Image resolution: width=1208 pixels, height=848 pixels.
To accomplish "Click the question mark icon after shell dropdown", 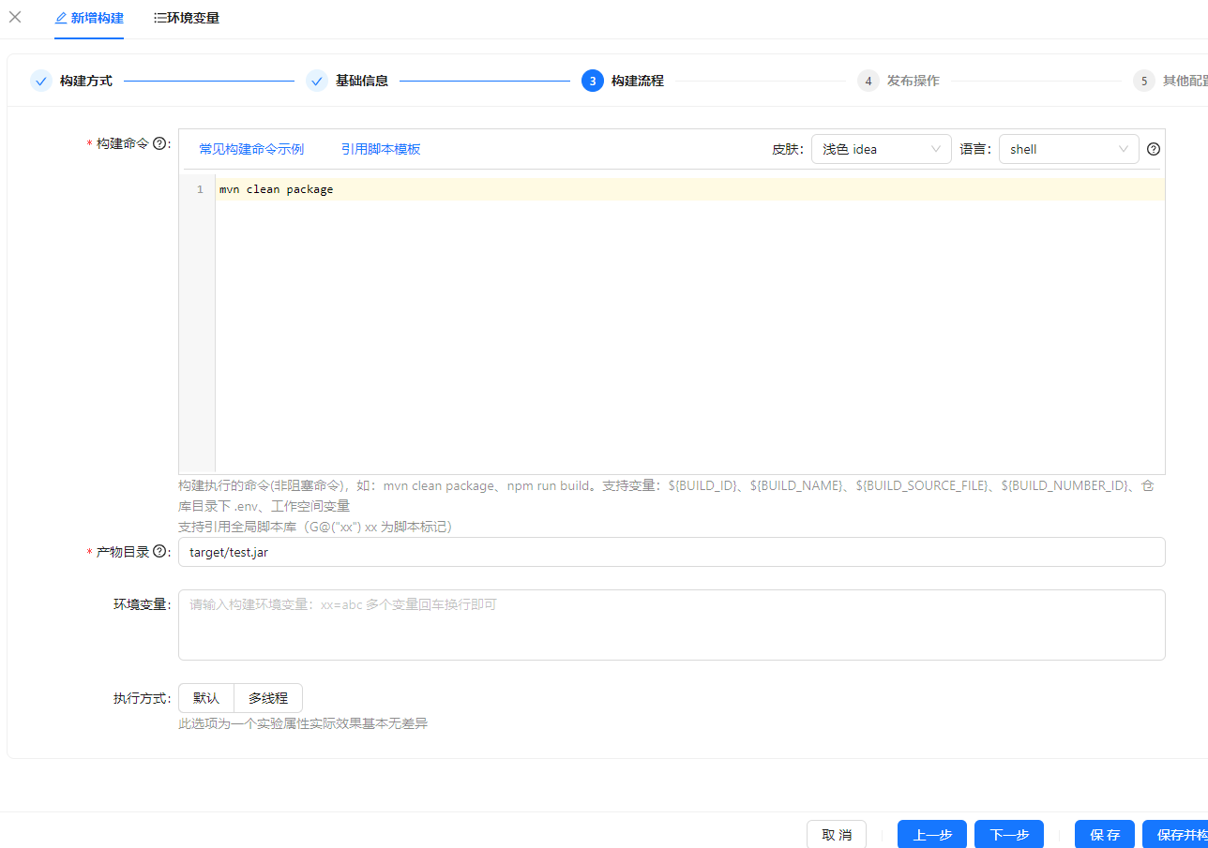I will (1153, 148).
